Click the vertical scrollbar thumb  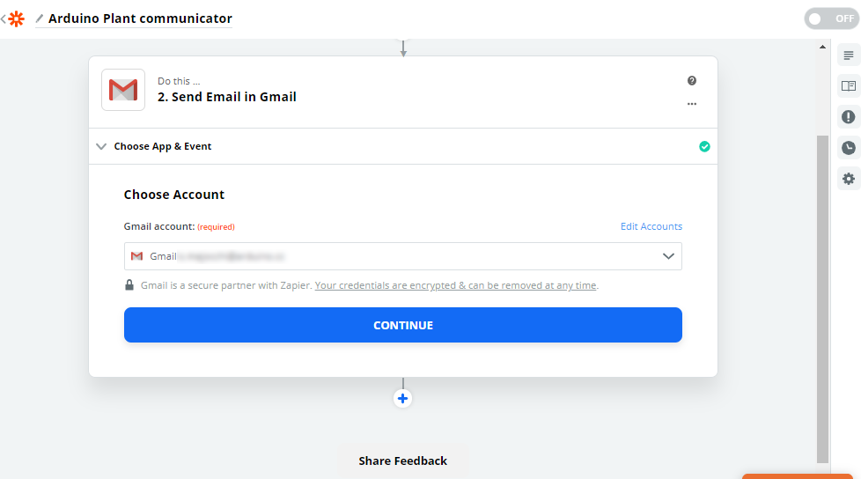pyautogui.click(x=822, y=298)
